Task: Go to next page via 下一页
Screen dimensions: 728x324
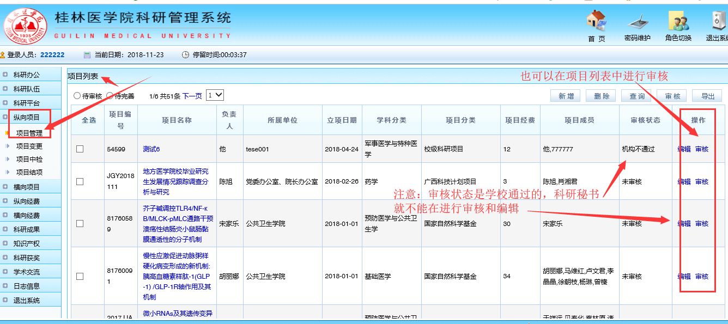Action: [192, 96]
